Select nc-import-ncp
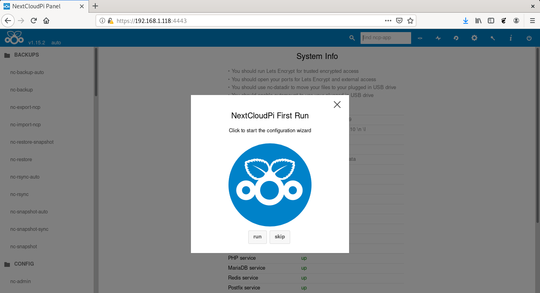The width and height of the screenshot is (540, 293). coord(25,125)
